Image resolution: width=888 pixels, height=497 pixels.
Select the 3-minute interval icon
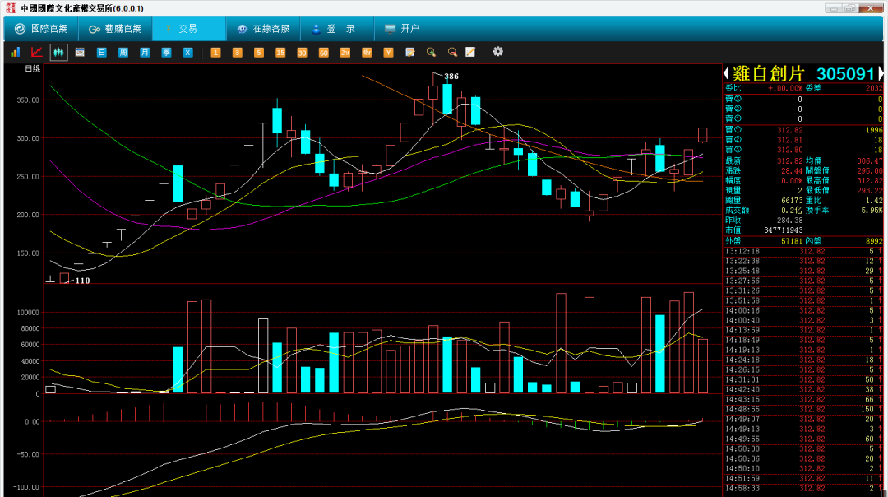point(238,52)
